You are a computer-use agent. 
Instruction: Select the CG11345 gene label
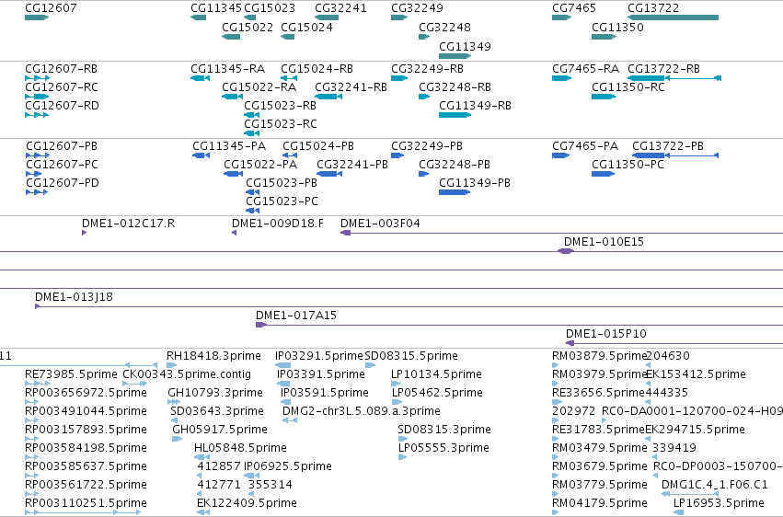[x=216, y=8]
